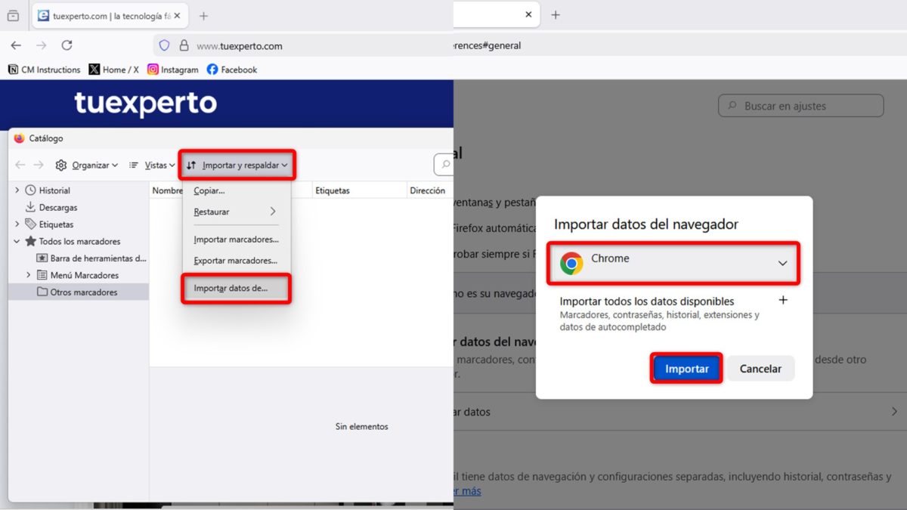Sort by the Etiquetas column header
Screen dimensions: 907x510
tap(360, 190)
